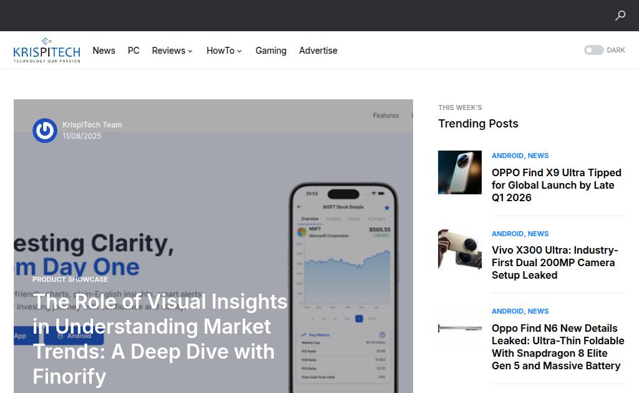Viewport: 639px width, 393px height.
Task: Click the 11/08/2025 post date
Action: 82,136
